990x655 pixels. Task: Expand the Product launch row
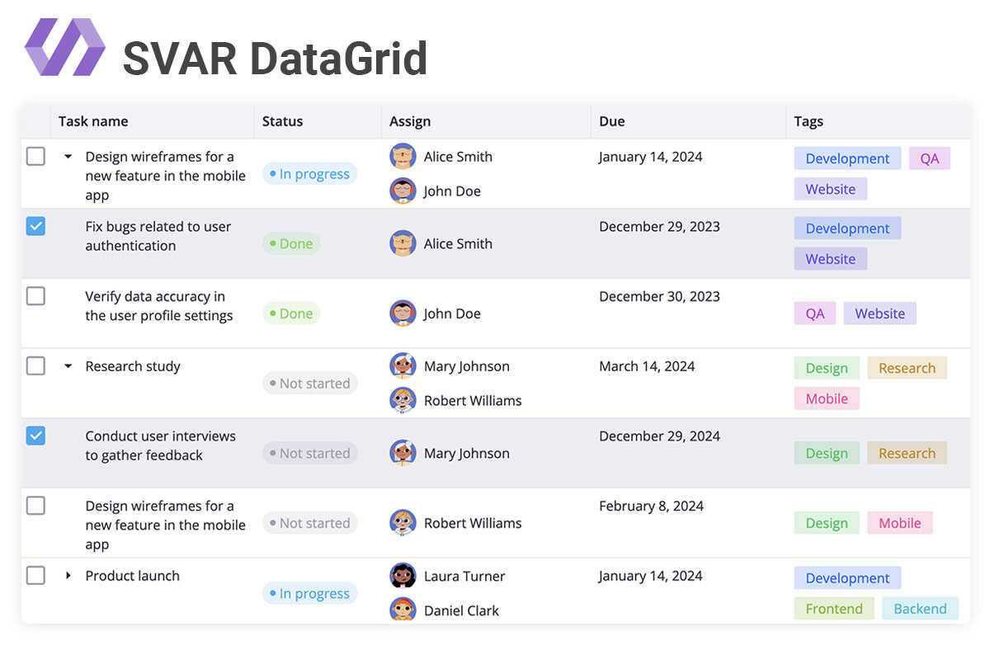tap(68, 576)
